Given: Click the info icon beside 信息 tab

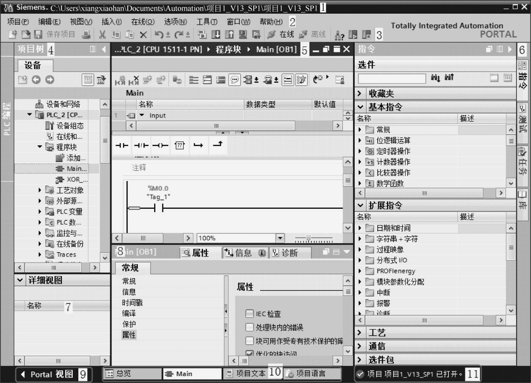Looking at the screenshot, I should [x=262, y=253].
